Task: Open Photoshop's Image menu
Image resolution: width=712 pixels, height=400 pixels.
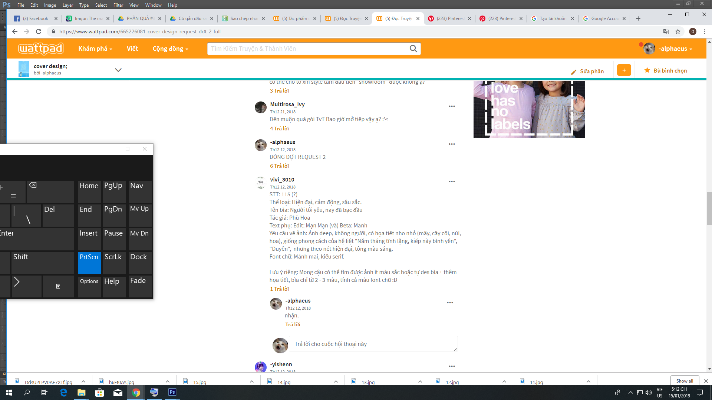Action: pyautogui.click(x=50, y=5)
